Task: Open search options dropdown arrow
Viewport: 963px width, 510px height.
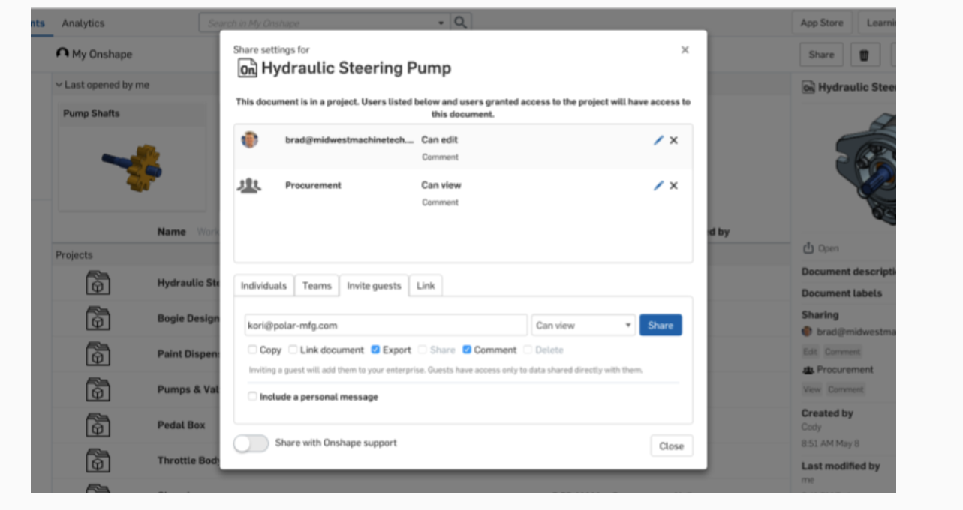Action: coord(441,23)
